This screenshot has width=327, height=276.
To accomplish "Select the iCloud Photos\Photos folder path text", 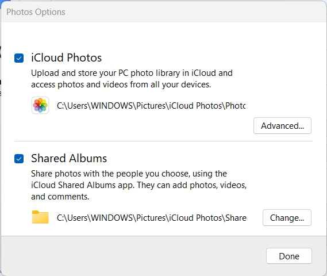I will (151, 106).
